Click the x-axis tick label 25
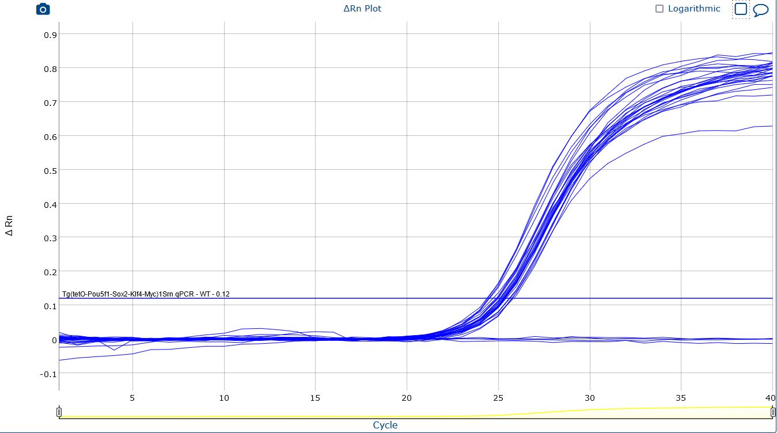777x433 pixels. coord(498,398)
